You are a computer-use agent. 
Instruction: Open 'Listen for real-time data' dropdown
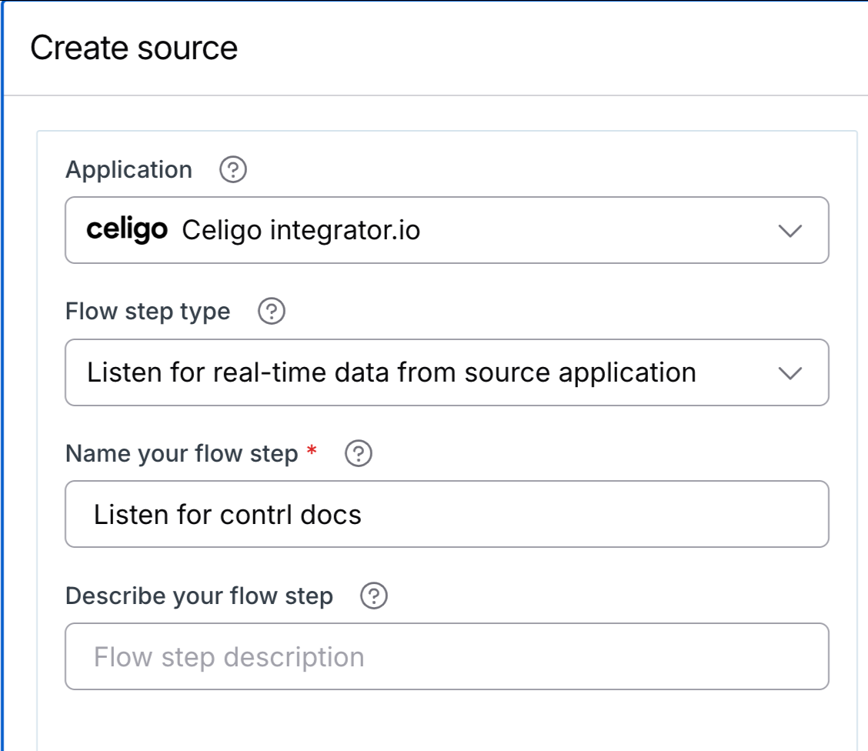click(x=447, y=372)
